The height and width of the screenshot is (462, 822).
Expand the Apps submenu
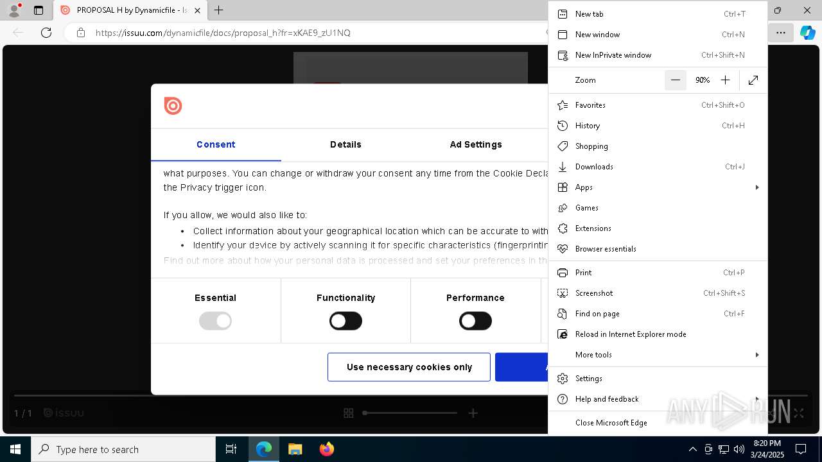pyautogui.click(x=658, y=187)
